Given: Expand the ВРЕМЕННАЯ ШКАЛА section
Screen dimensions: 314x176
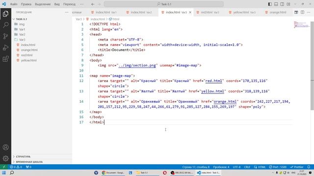Looking at the screenshot, I should point(42,162).
